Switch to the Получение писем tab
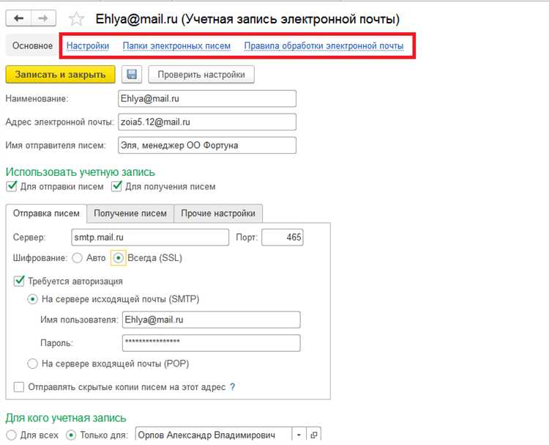Screen dimensions: 549x445 click(130, 213)
